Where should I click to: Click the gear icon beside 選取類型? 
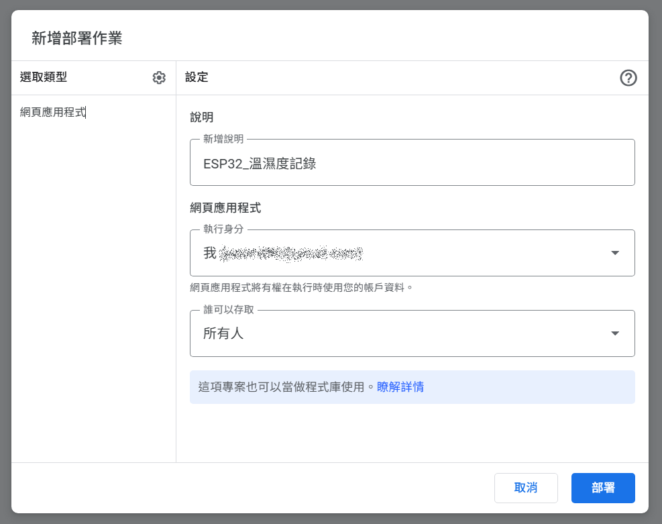pos(159,78)
